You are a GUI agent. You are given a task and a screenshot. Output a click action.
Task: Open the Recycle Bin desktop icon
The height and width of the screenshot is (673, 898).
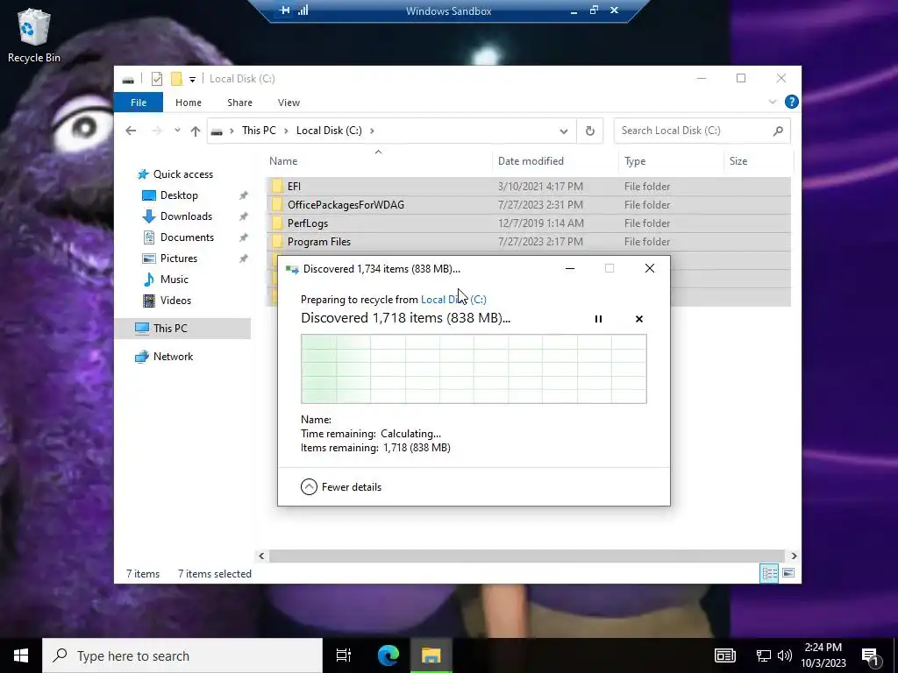click(x=33, y=35)
